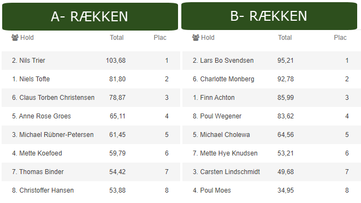Image resolution: width=361 pixels, height=203 pixels.
Task: Select the Nils Trier team row
Action: [x=91, y=61]
